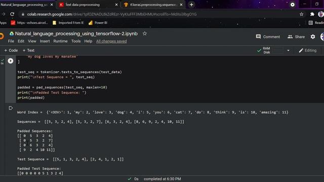The width and height of the screenshot is (324, 182).
Task: Add a new Code cell
Action: 11,51
